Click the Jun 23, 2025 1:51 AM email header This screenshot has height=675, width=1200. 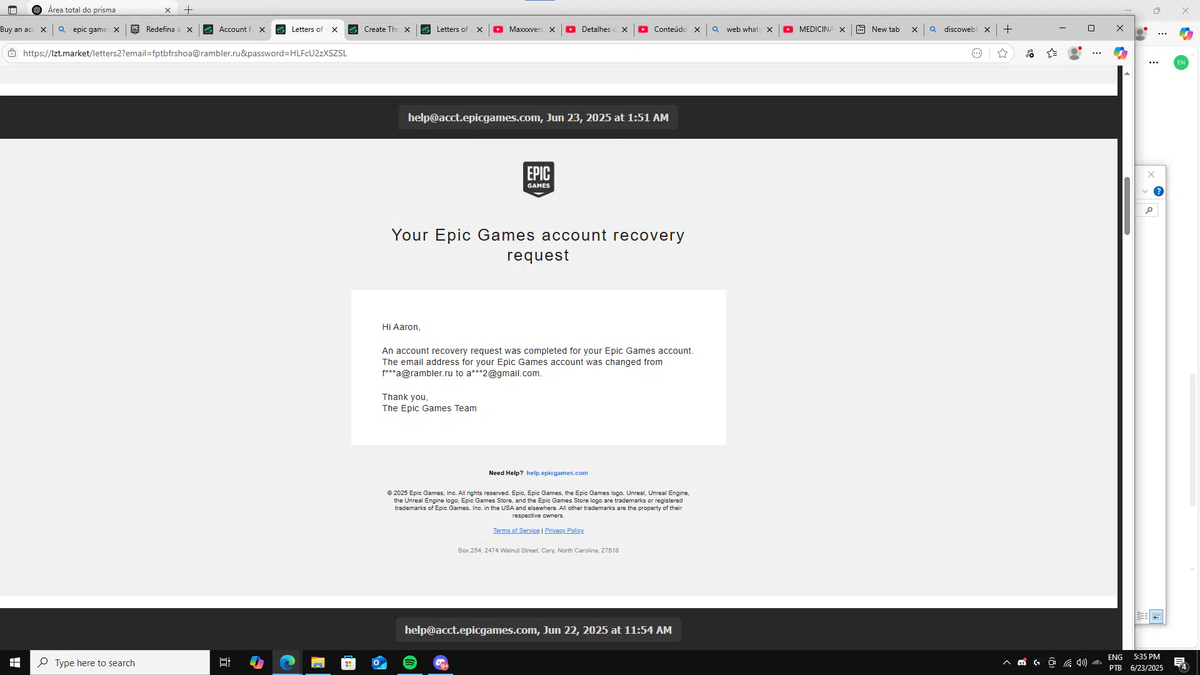538,117
